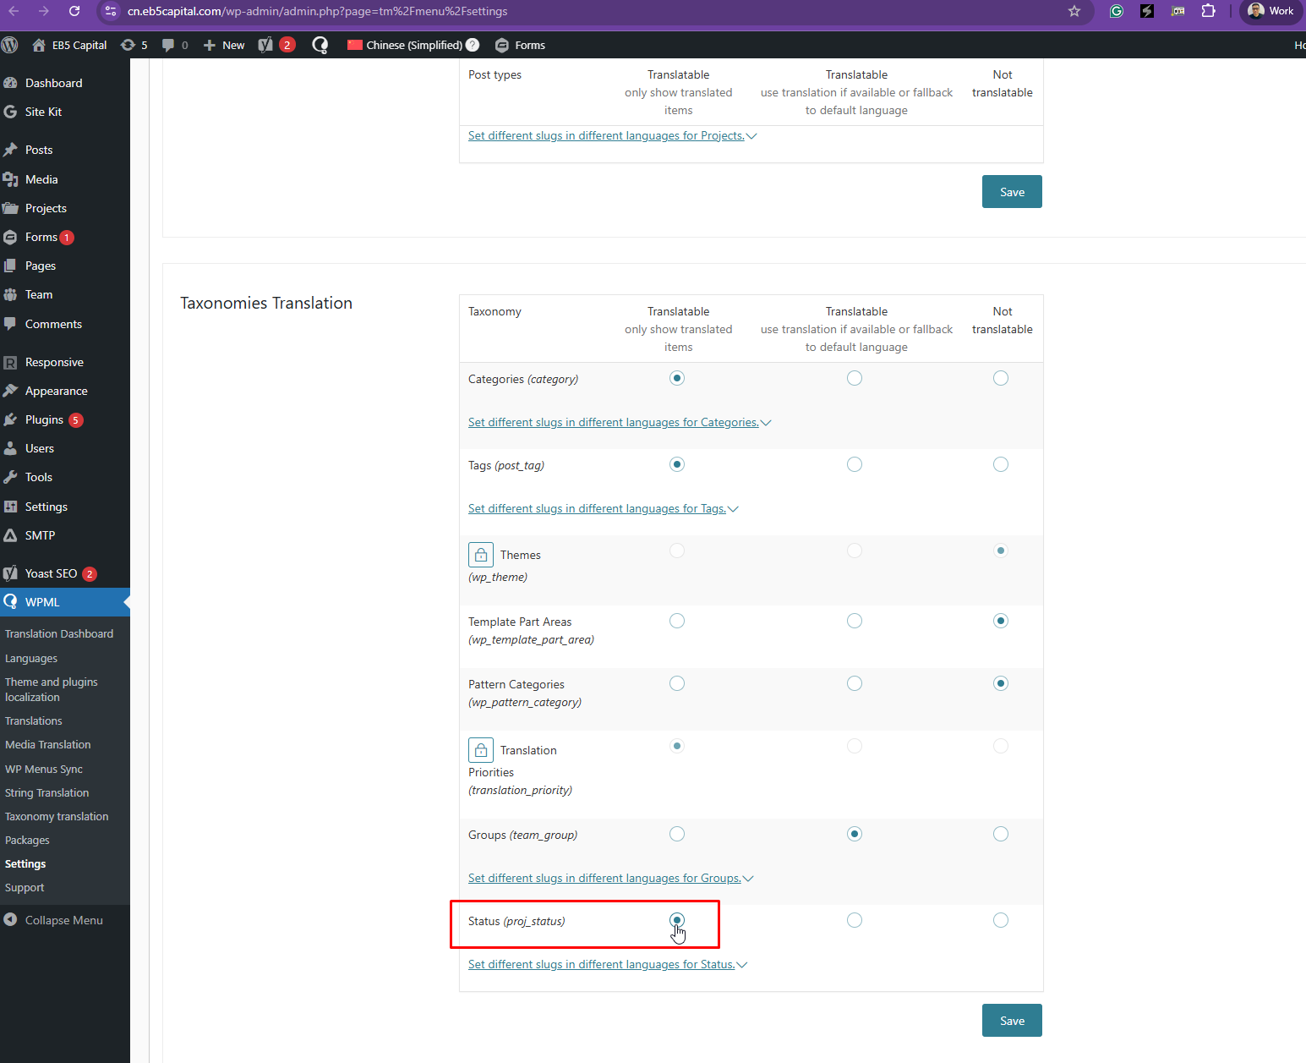This screenshot has width=1306, height=1063.
Task: Go to Plugins in the sidebar menu
Action: click(x=44, y=419)
